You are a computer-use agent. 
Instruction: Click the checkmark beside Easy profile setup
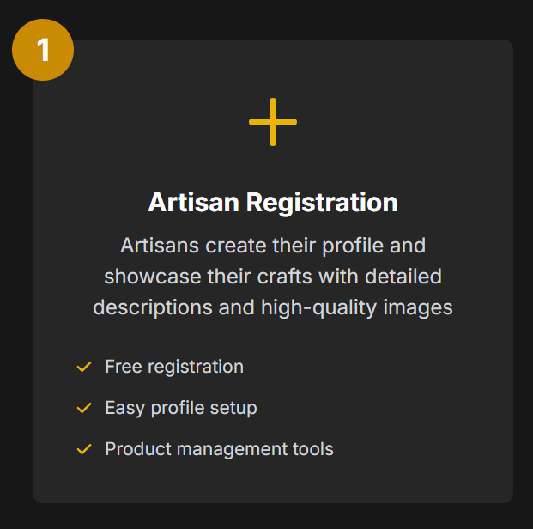tap(84, 408)
